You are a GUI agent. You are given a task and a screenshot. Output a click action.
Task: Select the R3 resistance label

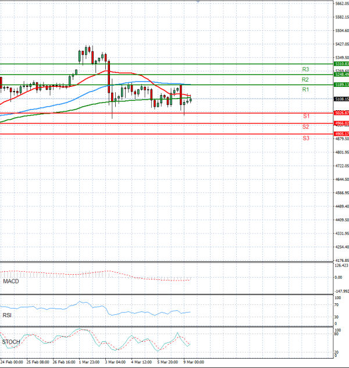point(305,69)
